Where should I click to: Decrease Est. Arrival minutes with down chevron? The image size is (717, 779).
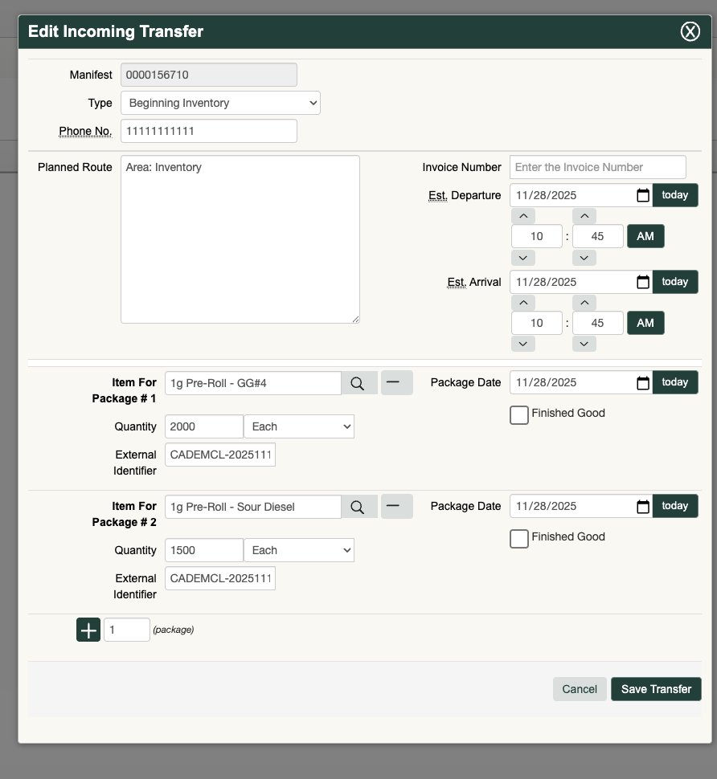point(584,344)
